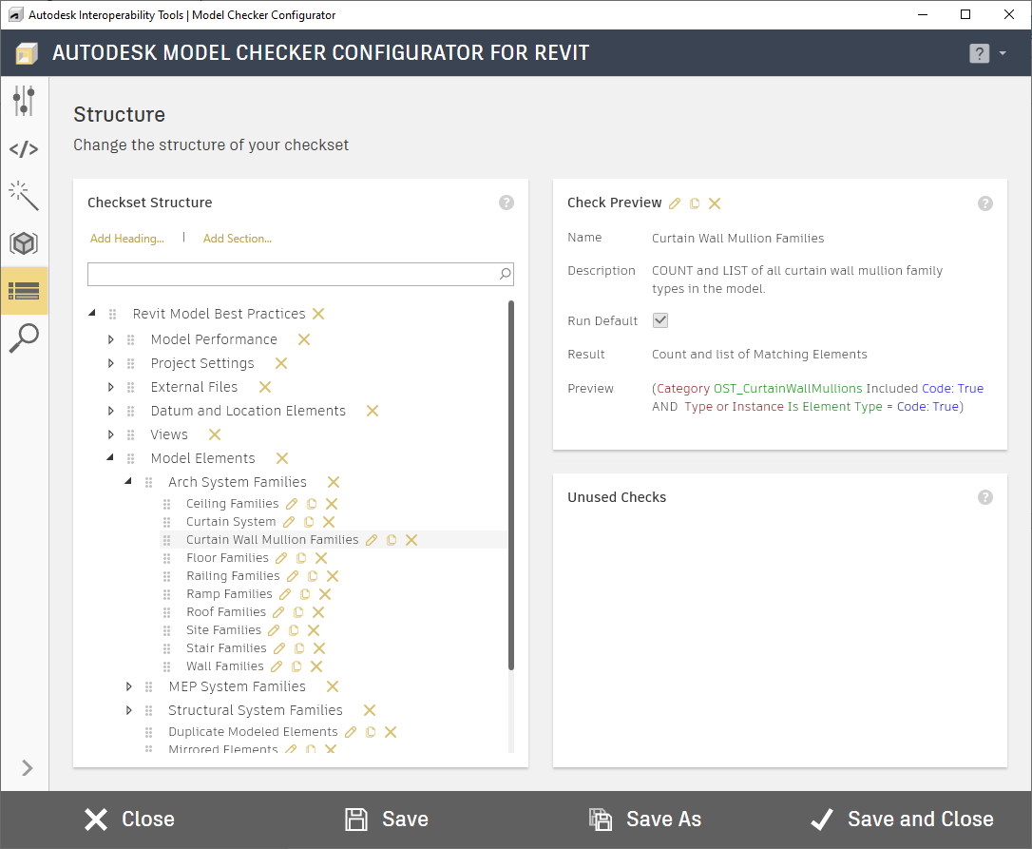Edit the Check Preview with pencil icon
The height and width of the screenshot is (849, 1032).
tap(675, 203)
